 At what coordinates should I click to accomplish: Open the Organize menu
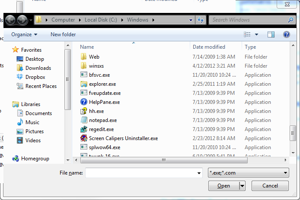24,34
